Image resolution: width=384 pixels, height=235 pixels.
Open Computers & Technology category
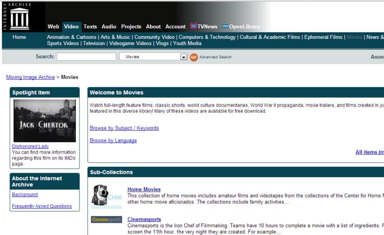(x=207, y=37)
